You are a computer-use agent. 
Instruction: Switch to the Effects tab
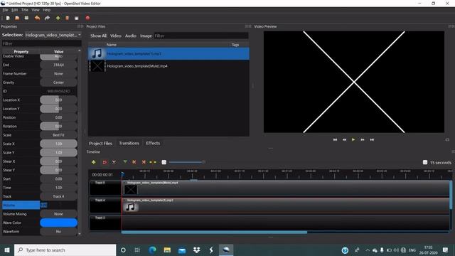coord(153,143)
